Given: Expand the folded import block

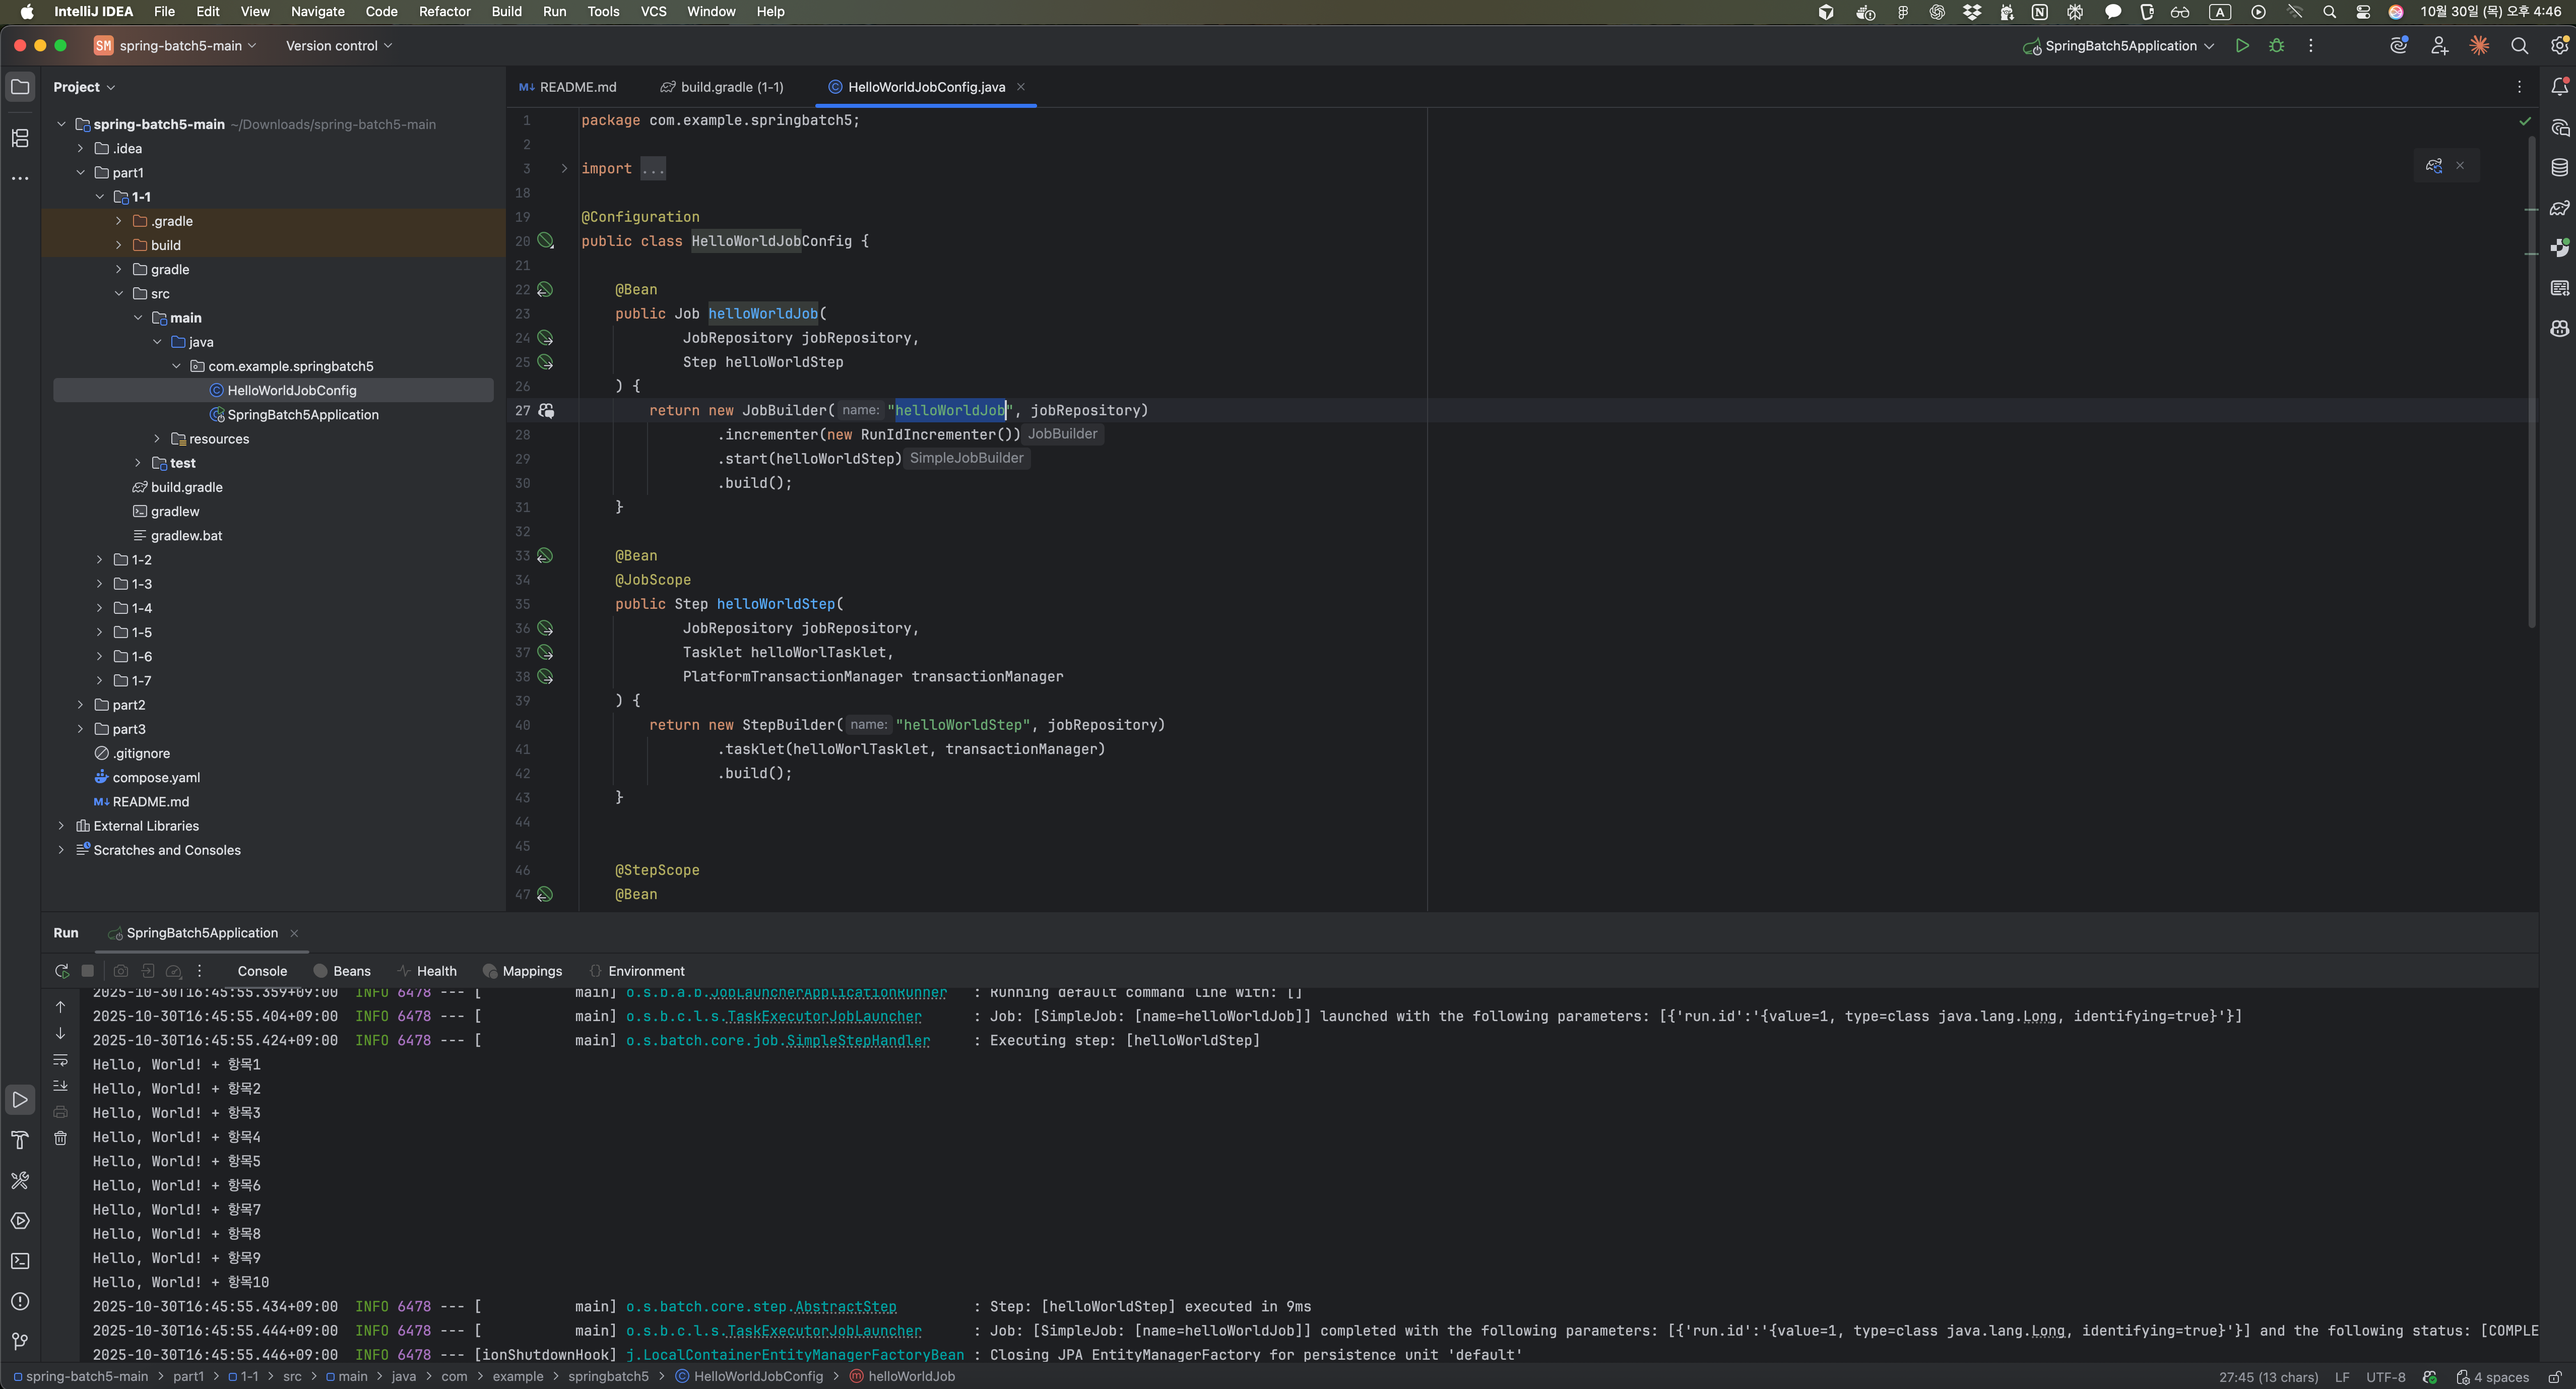Looking at the screenshot, I should pos(564,169).
